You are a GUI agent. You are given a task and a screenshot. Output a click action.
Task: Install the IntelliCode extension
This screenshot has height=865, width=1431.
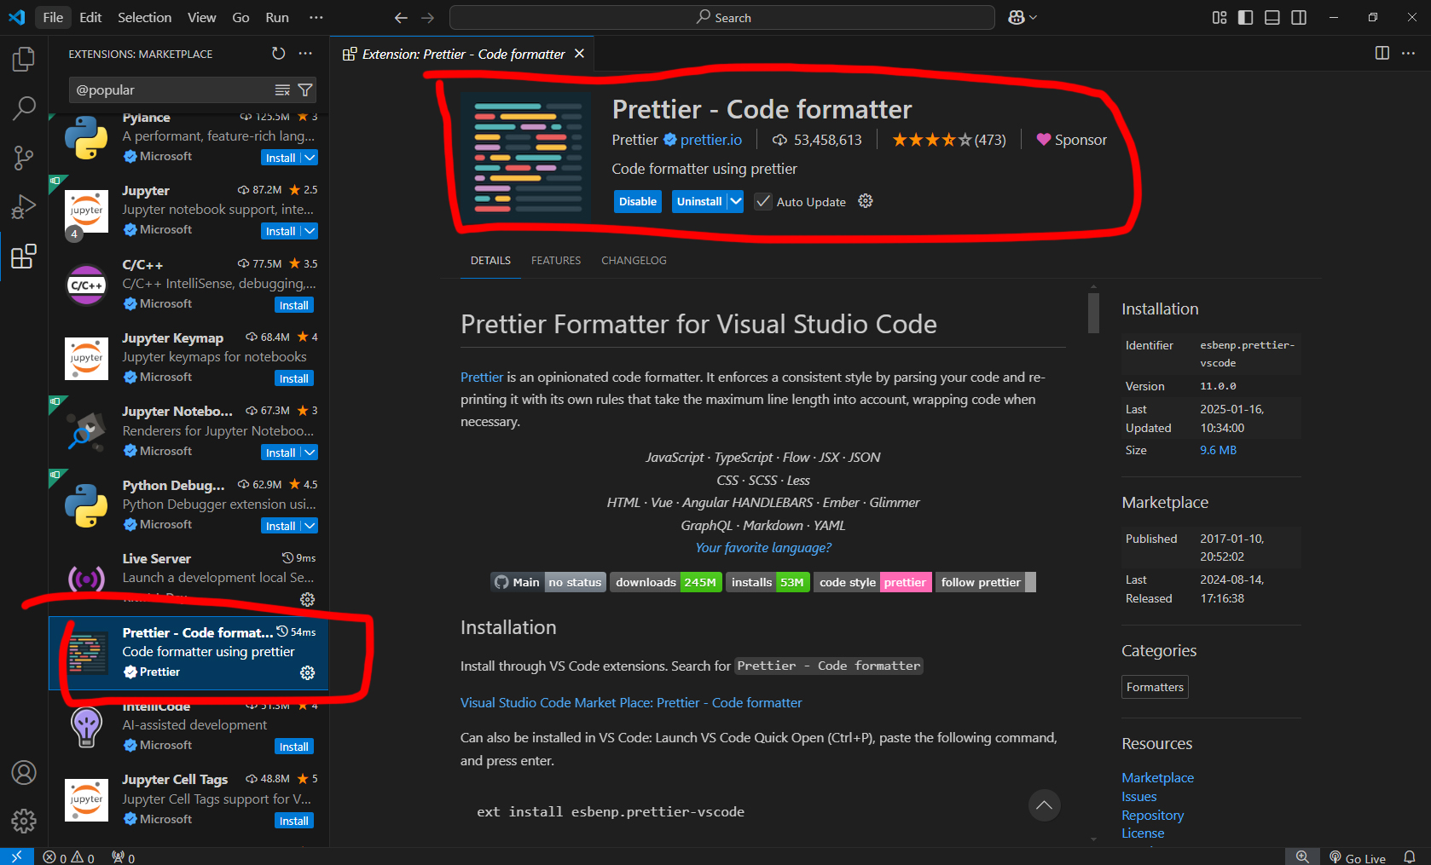coord(294,747)
